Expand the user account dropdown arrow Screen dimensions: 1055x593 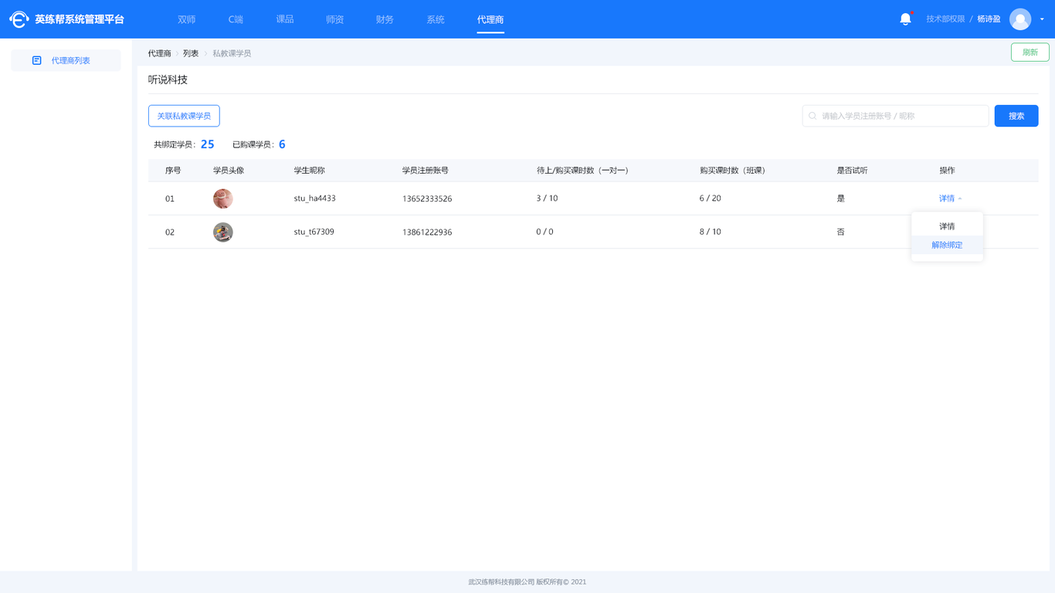1042,19
